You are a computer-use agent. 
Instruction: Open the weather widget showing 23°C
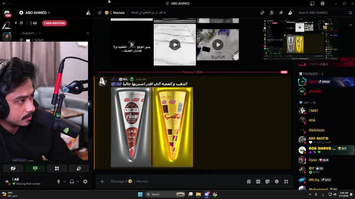[x=10, y=194]
